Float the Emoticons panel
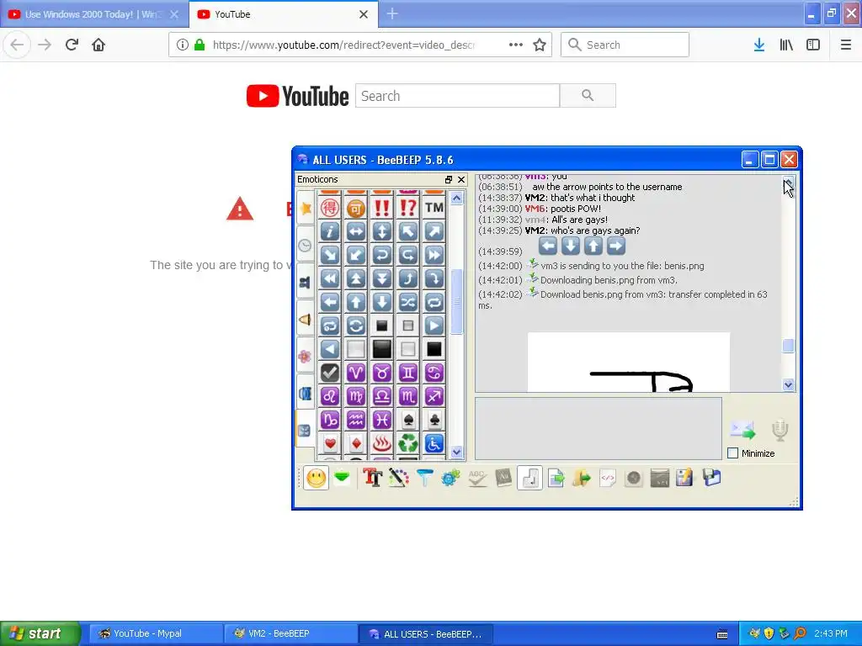This screenshot has height=646, width=862. [449, 180]
